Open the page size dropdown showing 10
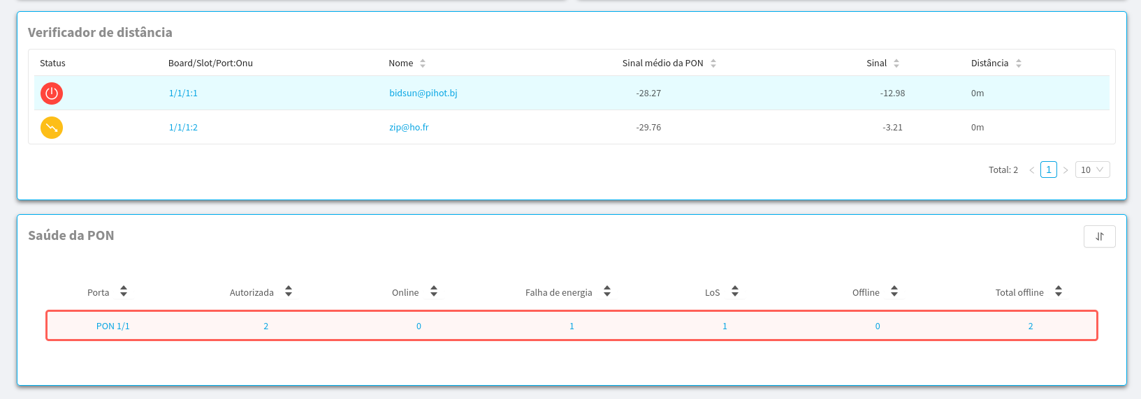The height and width of the screenshot is (399, 1141). 1092,170
